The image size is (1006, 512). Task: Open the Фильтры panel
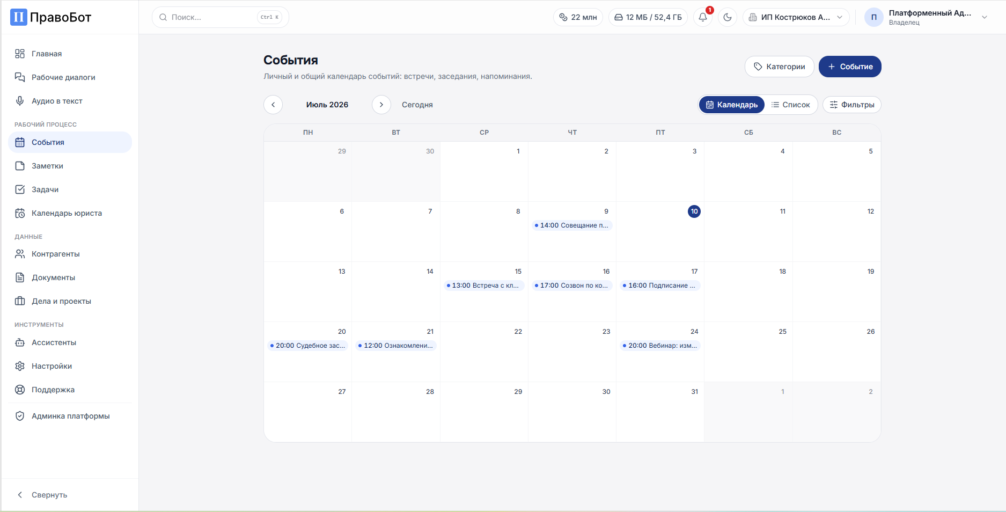[x=852, y=105]
